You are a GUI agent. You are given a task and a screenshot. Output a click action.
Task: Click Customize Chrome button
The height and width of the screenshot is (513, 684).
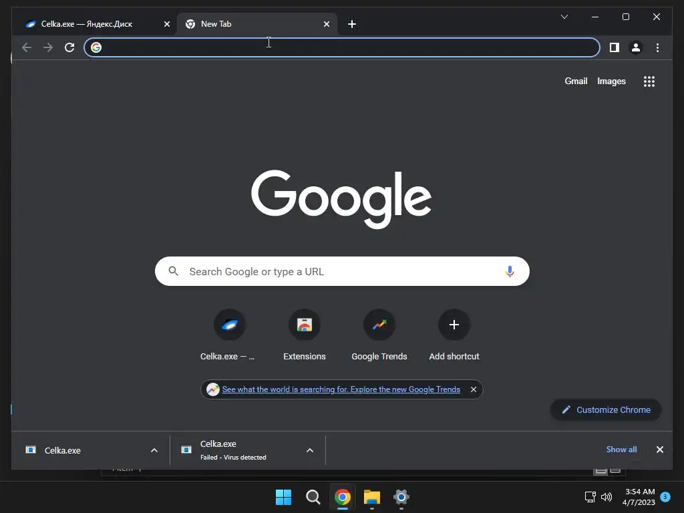606,409
